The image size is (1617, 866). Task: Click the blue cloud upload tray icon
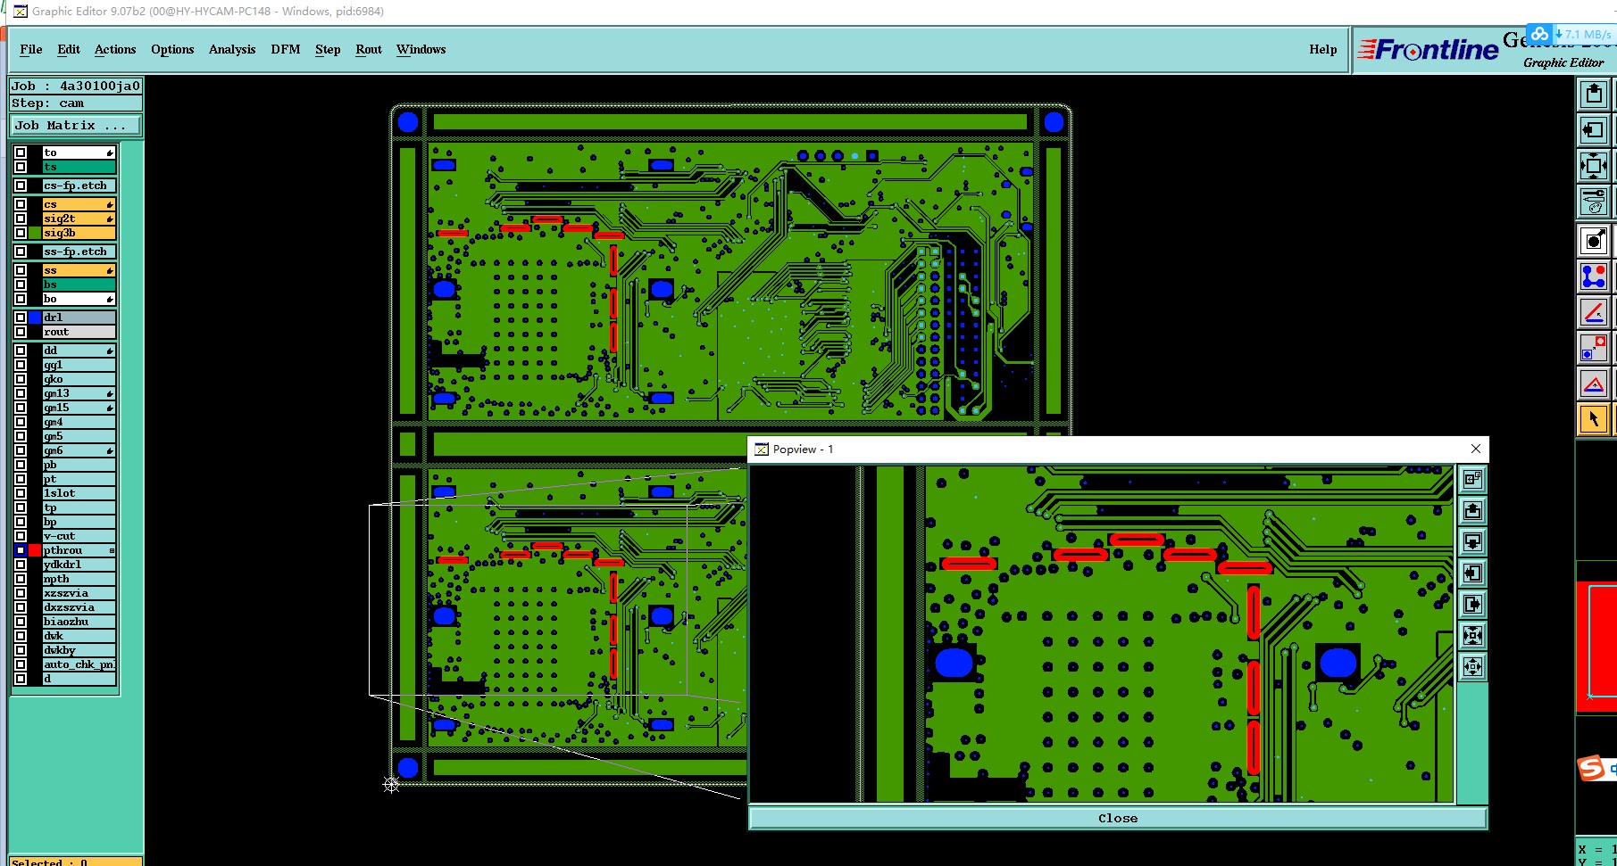pyautogui.click(x=1539, y=35)
